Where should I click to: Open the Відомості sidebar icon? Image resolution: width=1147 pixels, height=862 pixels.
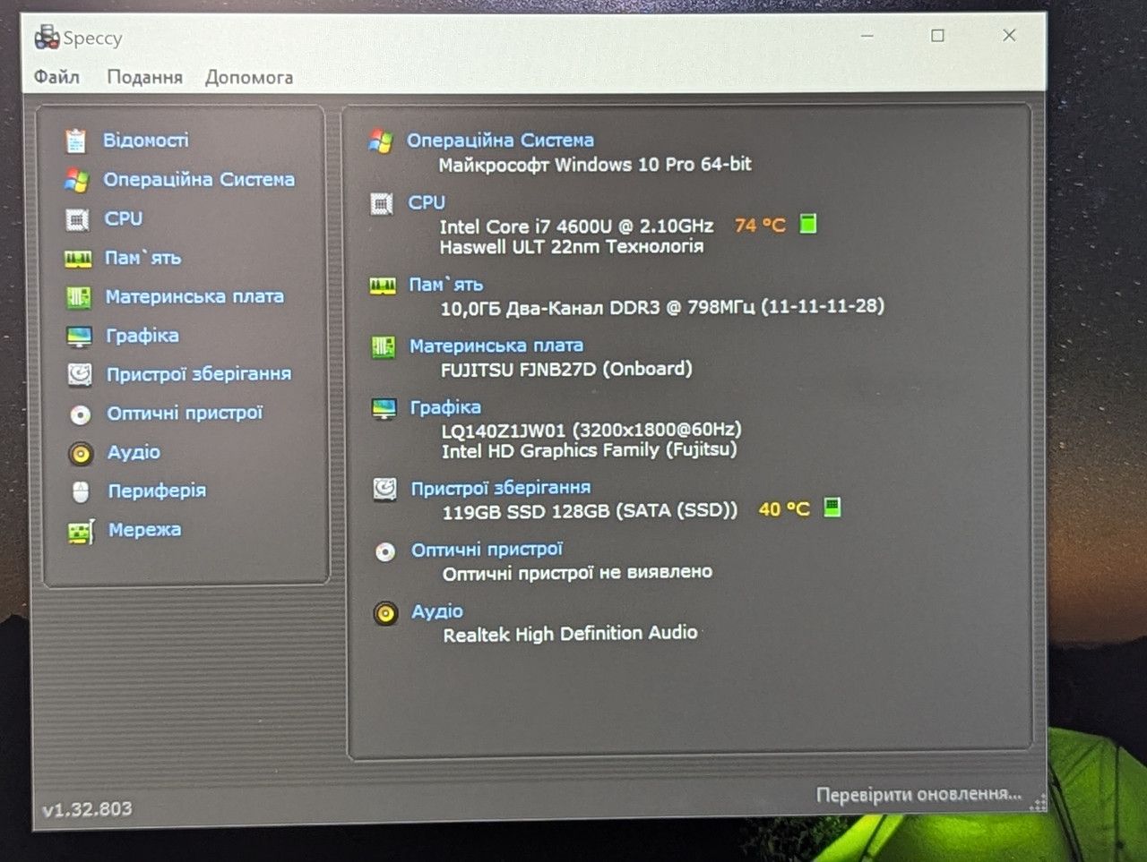point(75,141)
